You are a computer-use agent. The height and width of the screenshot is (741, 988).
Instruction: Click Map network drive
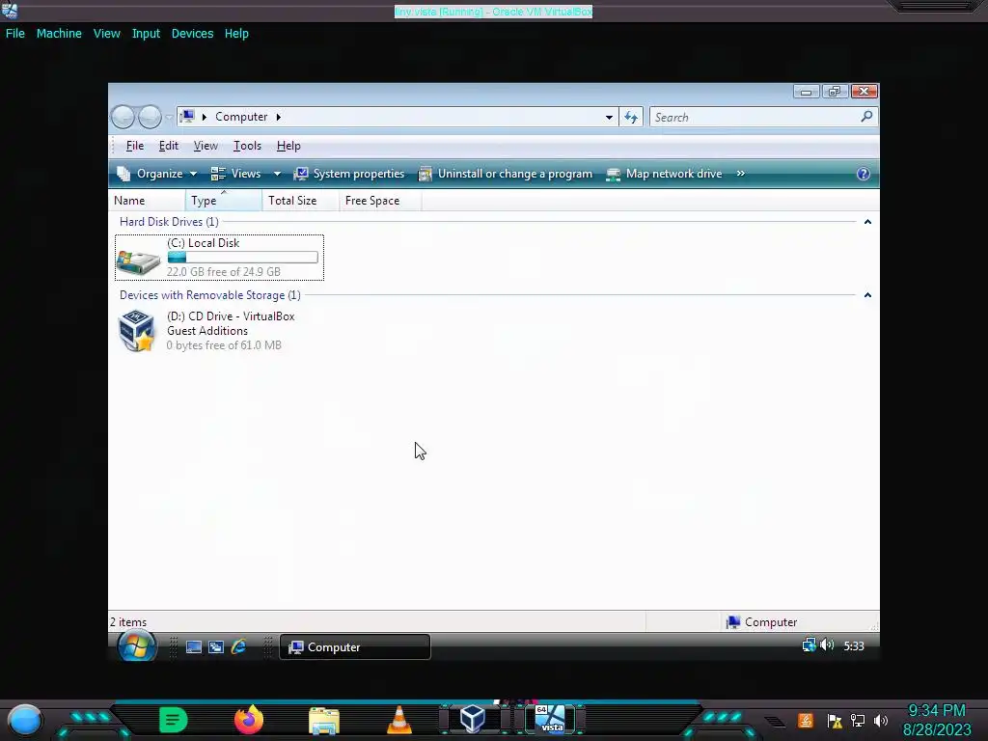point(664,174)
